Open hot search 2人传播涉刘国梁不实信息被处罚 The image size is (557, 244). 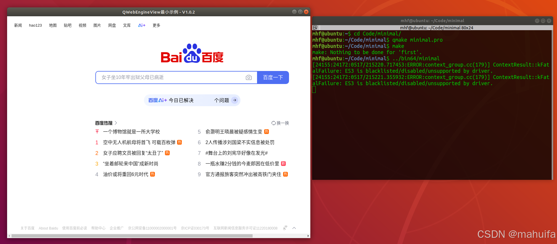tap(240, 142)
